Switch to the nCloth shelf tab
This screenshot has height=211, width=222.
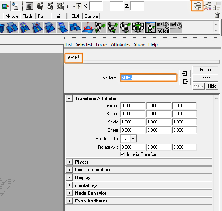74,16
